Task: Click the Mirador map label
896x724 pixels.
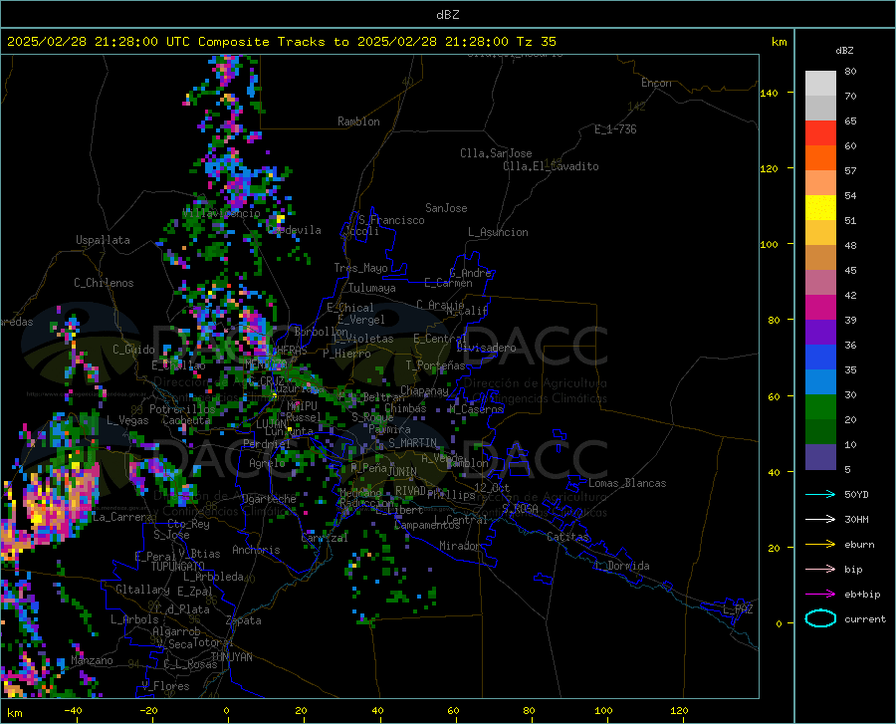Action: pyautogui.click(x=459, y=546)
